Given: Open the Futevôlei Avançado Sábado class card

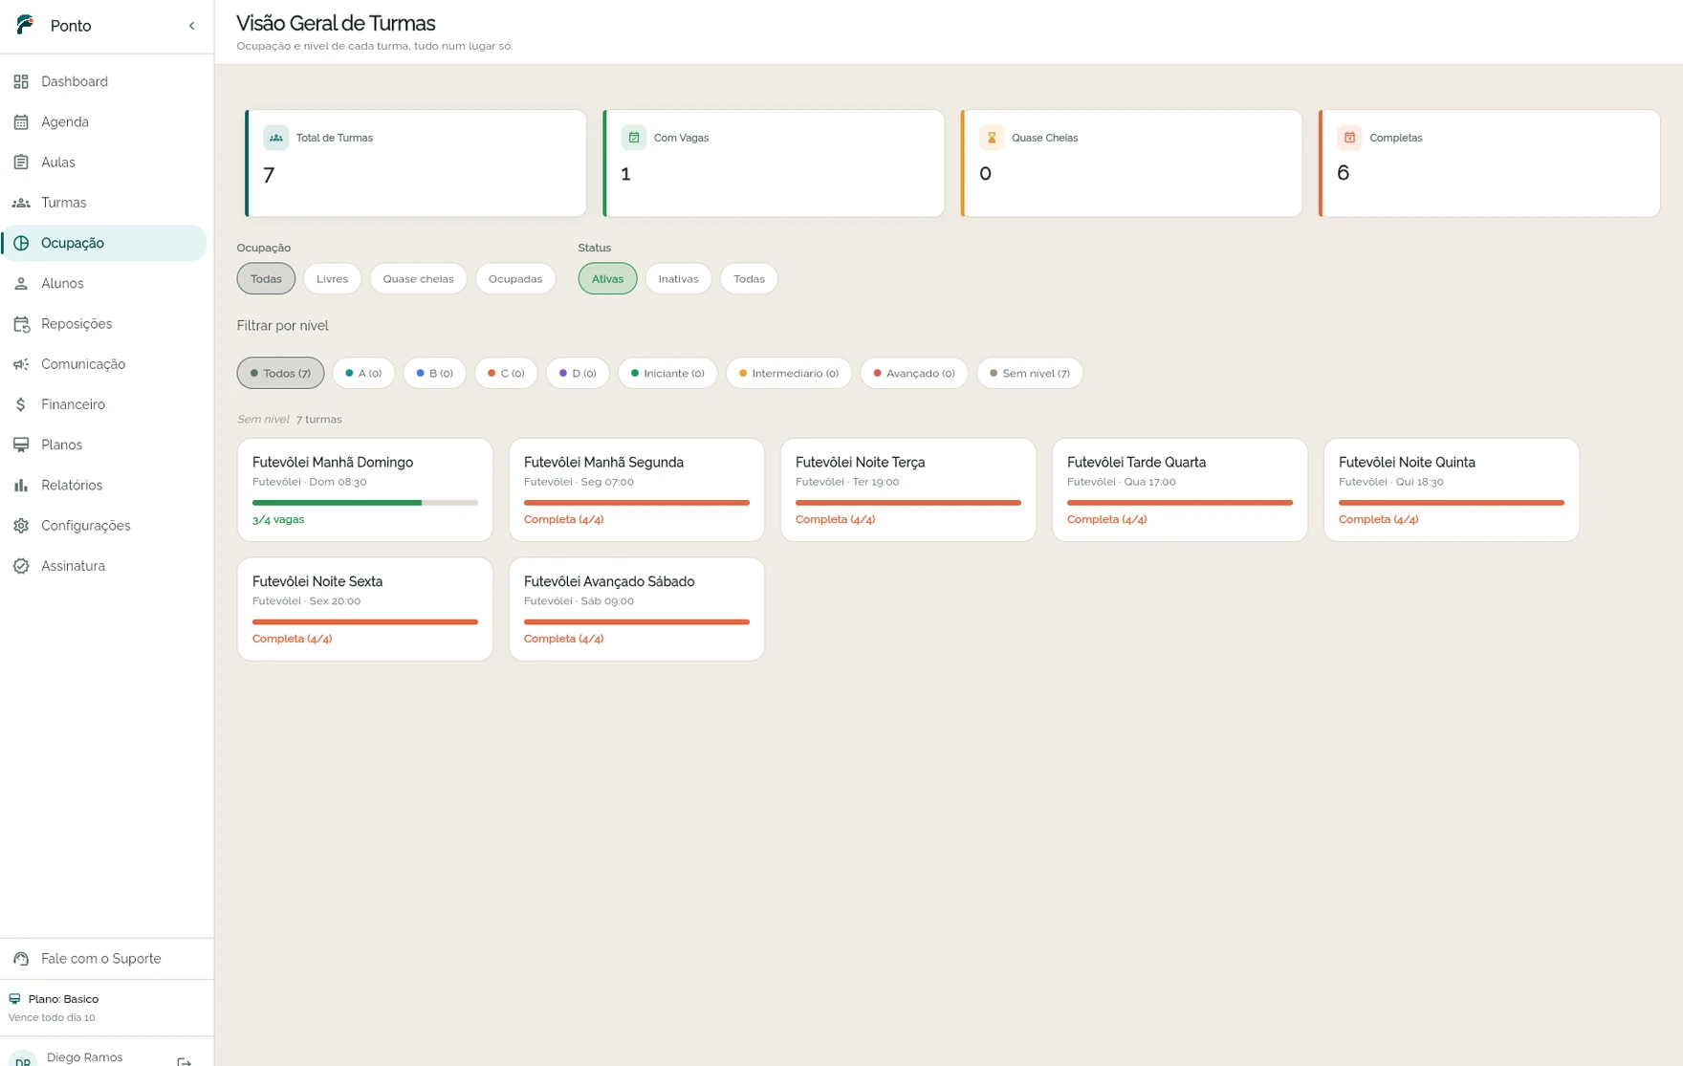Looking at the screenshot, I should point(637,609).
